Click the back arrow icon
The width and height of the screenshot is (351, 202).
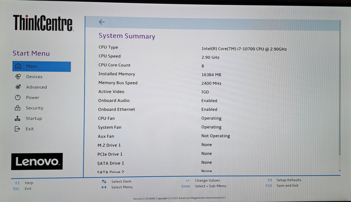[102, 22]
